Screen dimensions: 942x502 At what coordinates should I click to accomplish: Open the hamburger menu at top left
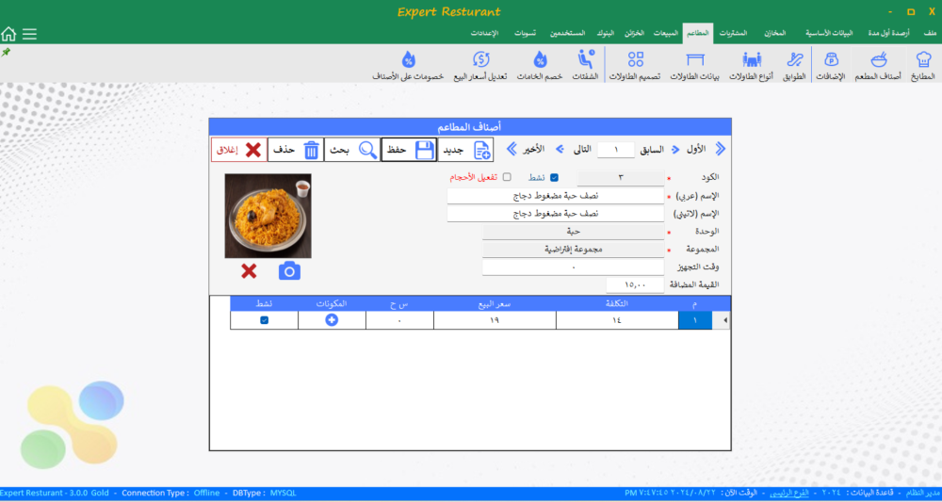(x=29, y=34)
